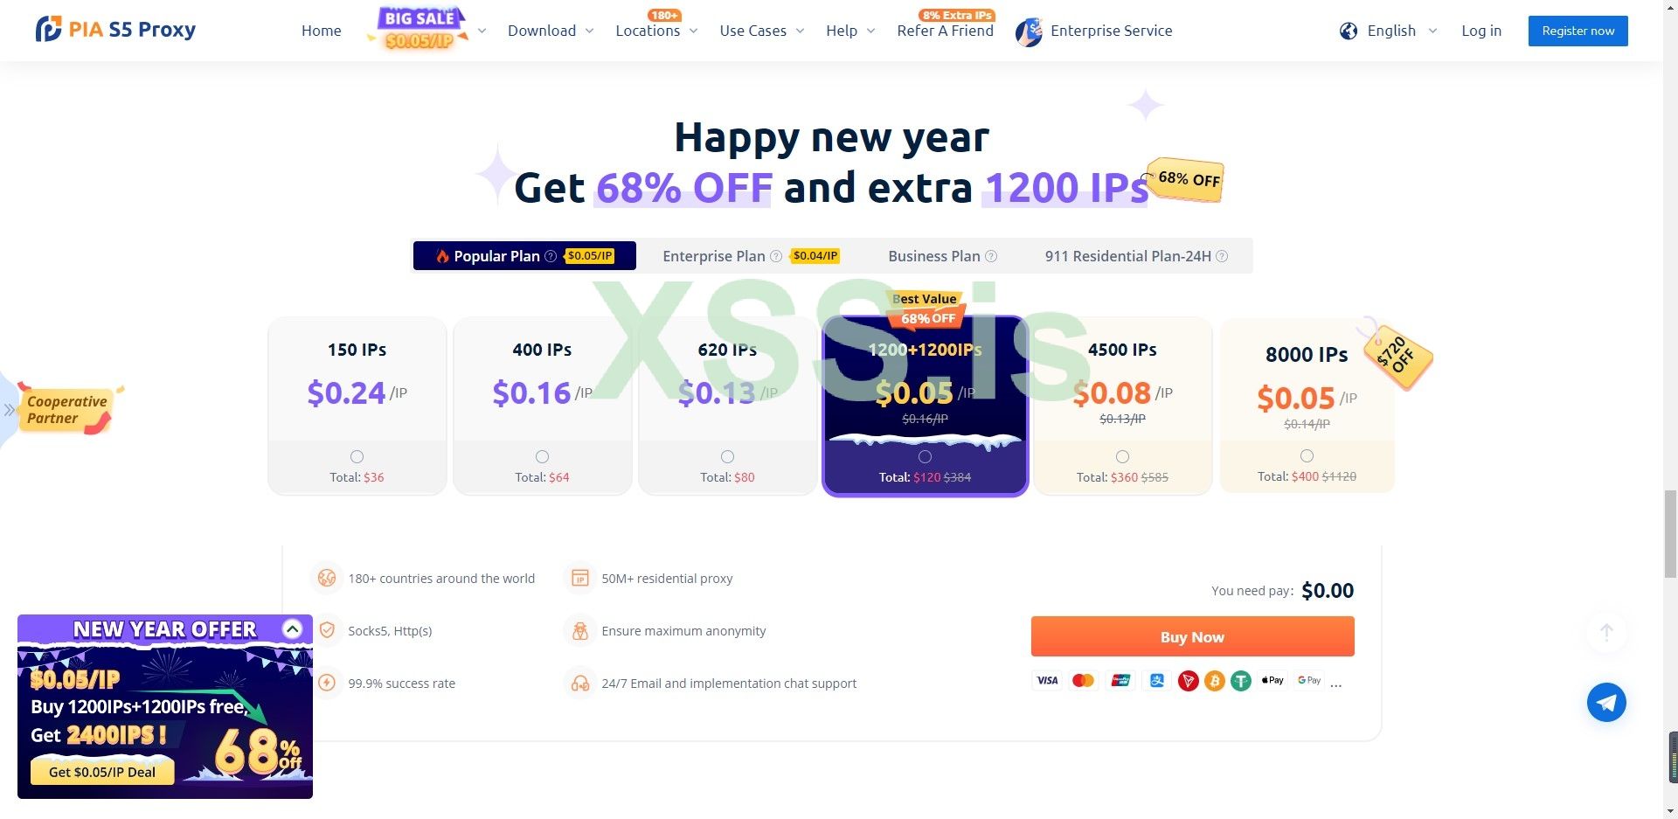Select the 8000 IPs plan radio button
Screen dimensions: 1678x819
click(x=1307, y=455)
